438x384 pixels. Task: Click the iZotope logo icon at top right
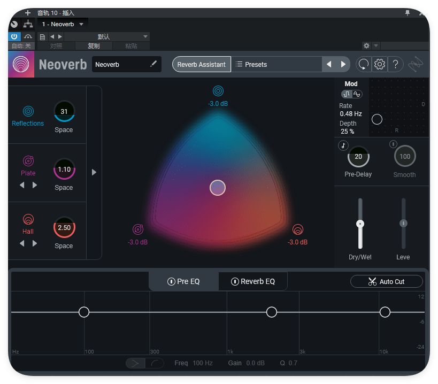(416, 64)
